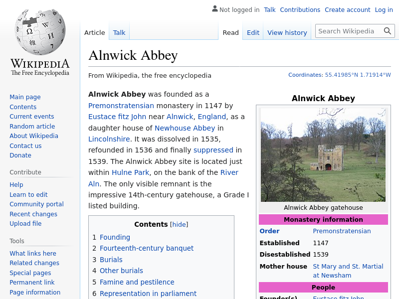Select the Edit tab
Image resolution: width=399 pixels, height=299 pixels.
[253, 32]
